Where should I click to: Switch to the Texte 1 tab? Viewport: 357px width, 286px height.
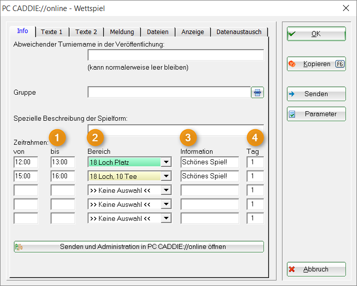[51, 32]
